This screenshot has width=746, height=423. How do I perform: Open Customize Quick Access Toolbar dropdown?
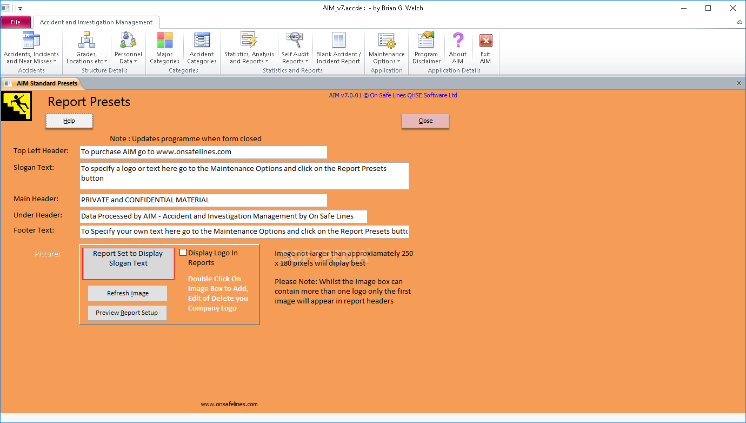tap(20, 8)
